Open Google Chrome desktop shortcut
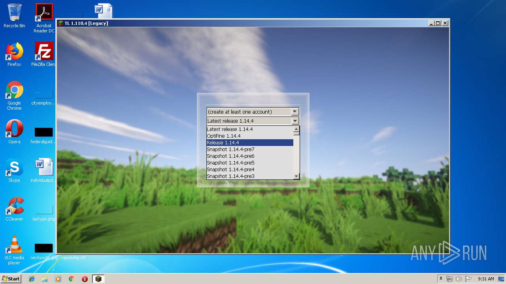Image resolution: width=506 pixels, height=284 pixels. coord(14,95)
